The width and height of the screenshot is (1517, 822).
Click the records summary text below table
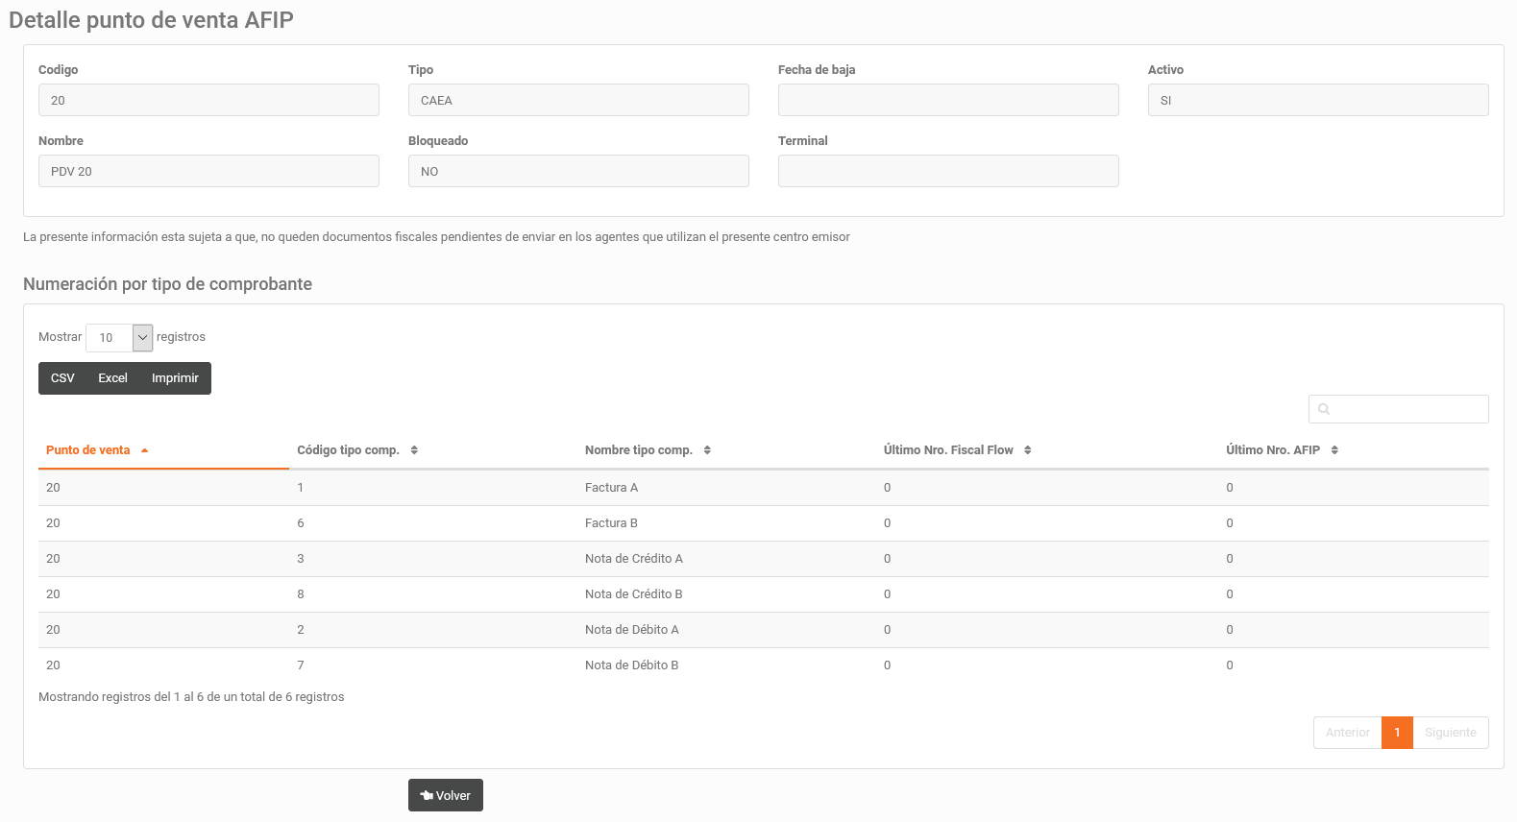tap(191, 697)
